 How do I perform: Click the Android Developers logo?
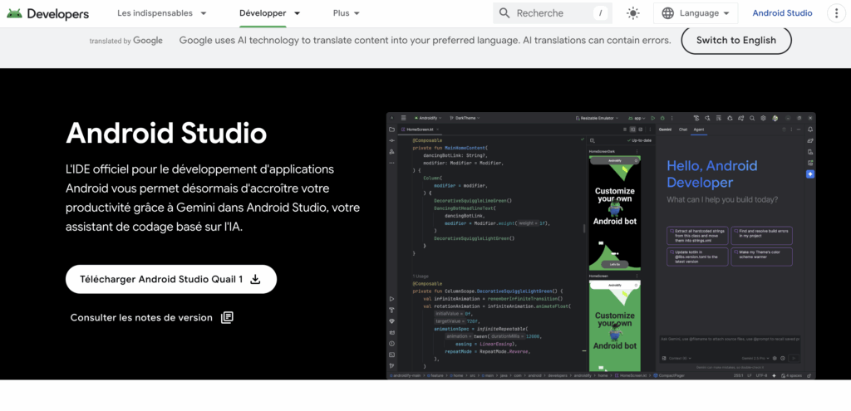pos(47,13)
